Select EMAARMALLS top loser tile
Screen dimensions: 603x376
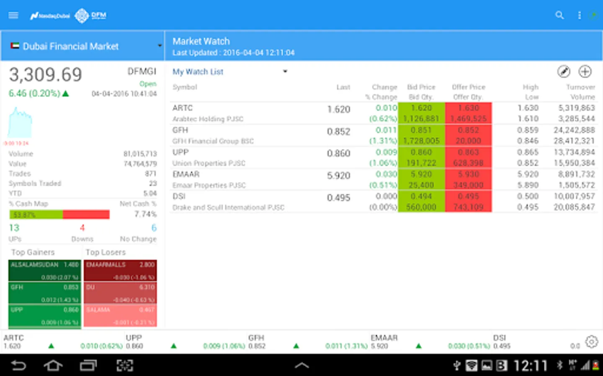[x=120, y=271]
